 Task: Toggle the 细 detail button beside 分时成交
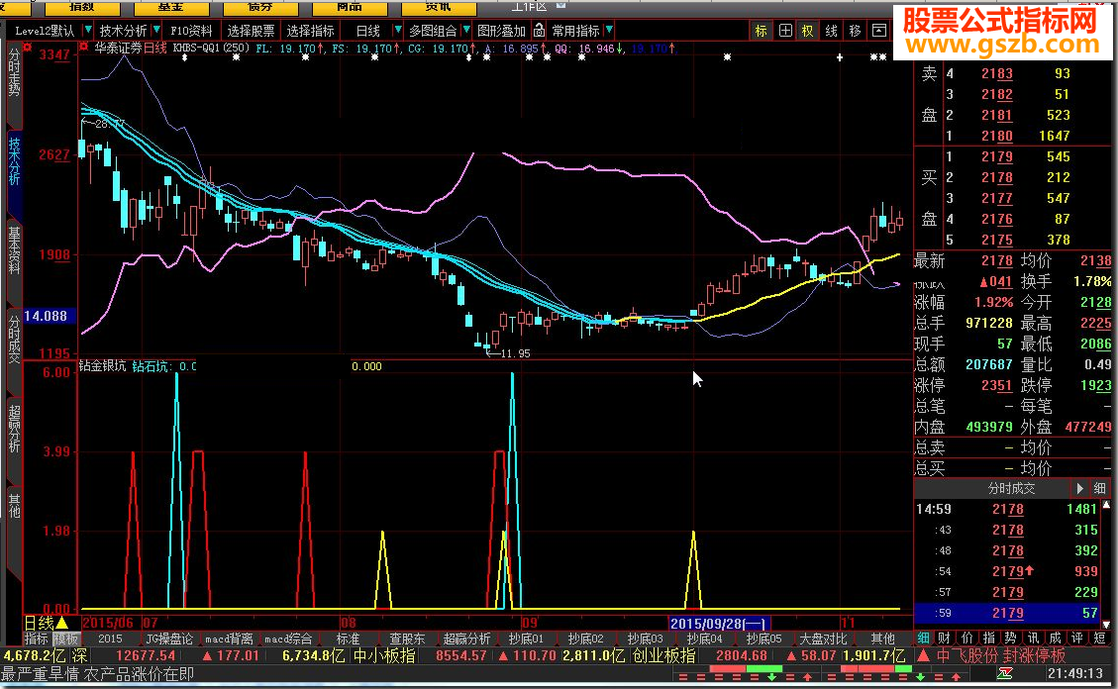pos(1099,488)
